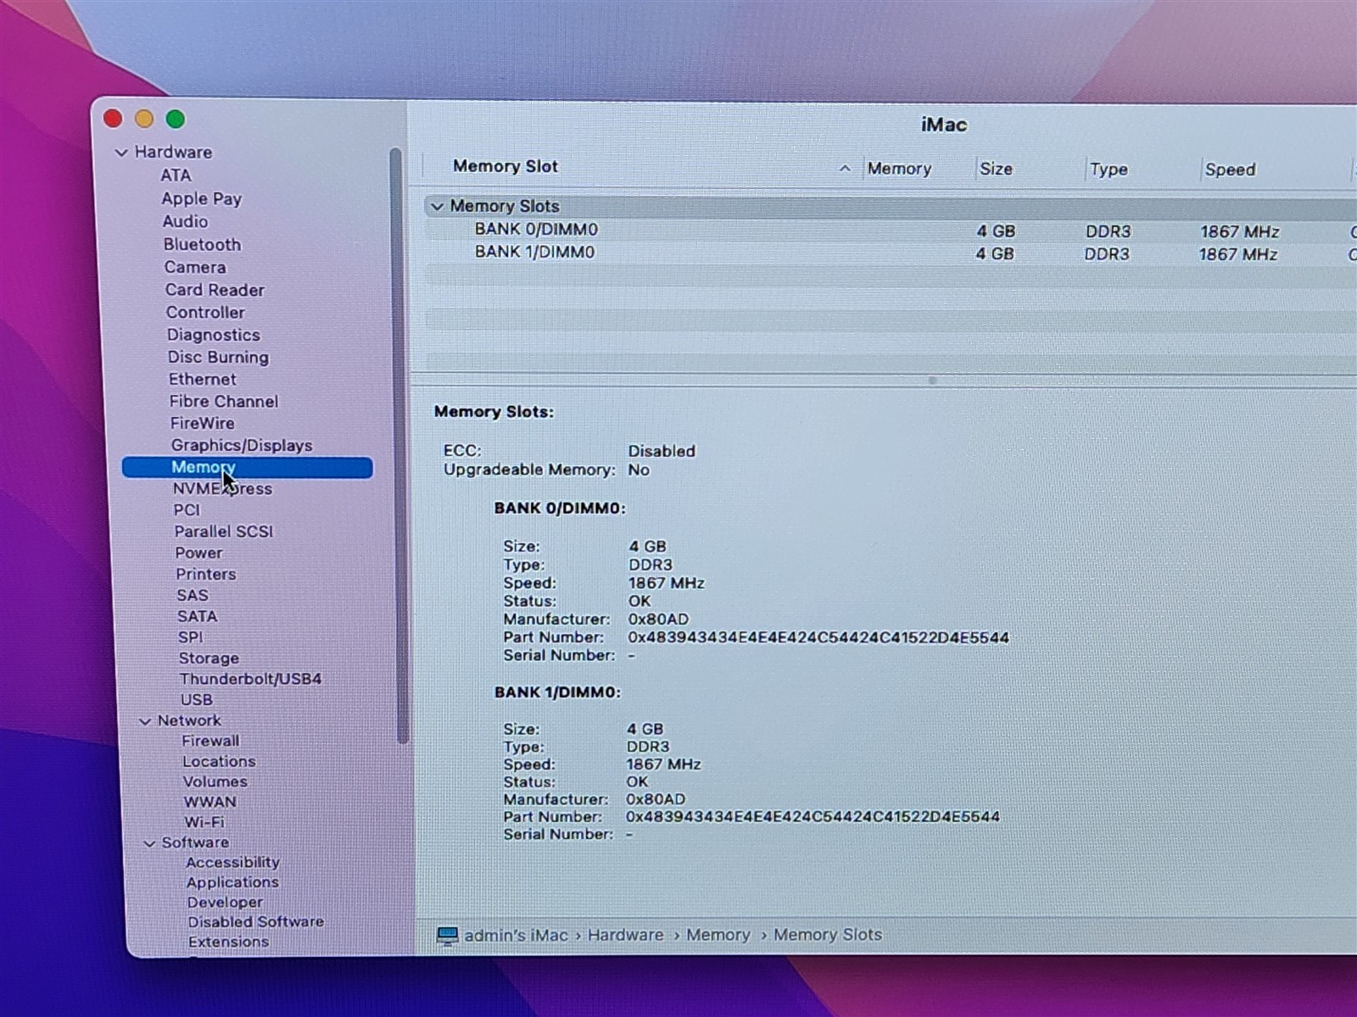Screen dimensions: 1357x1017
Task: Open Disc Burning info
Action: point(218,357)
